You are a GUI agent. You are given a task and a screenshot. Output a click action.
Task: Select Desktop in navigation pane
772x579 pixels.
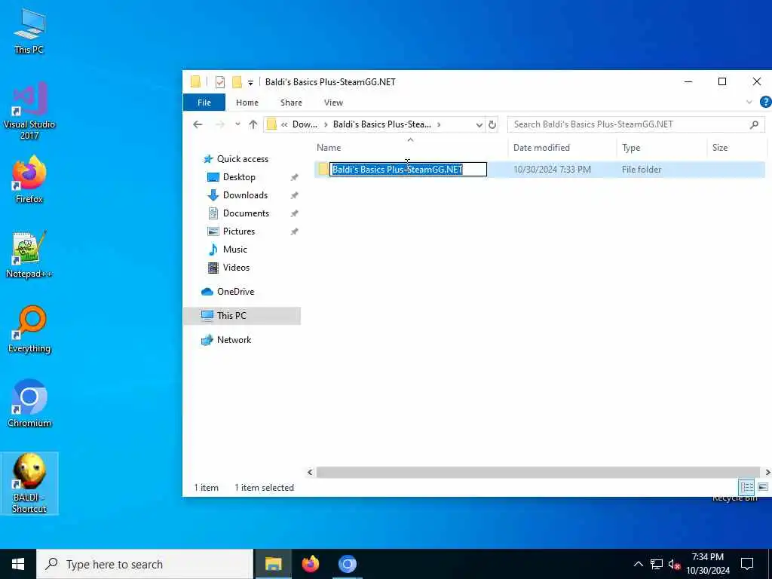[239, 177]
